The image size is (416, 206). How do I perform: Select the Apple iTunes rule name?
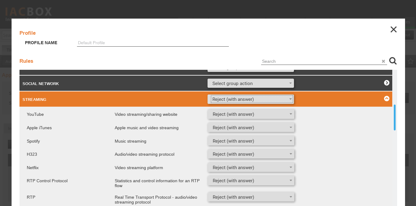click(39, 128)
